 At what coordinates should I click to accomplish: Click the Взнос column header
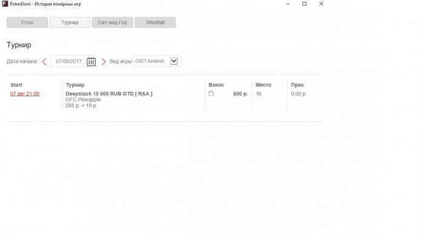point(216,85)
